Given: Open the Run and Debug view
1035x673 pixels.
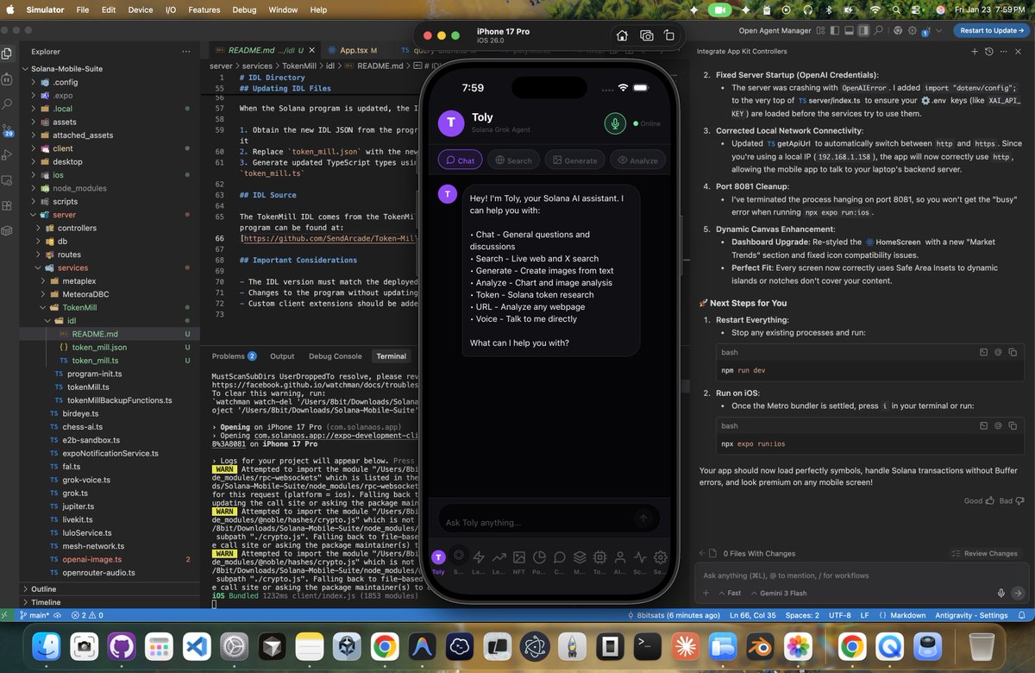Looking at the screenshot, I should (x=8, y=155).
